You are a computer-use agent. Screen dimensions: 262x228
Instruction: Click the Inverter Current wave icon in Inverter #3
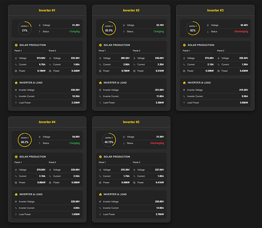184,96
